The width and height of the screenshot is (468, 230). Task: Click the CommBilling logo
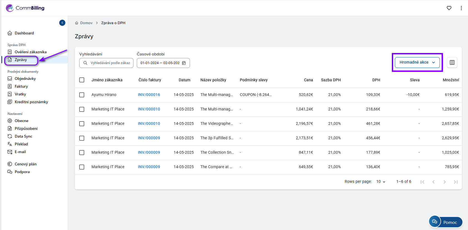pyautogui.click(x=25, y=8)
